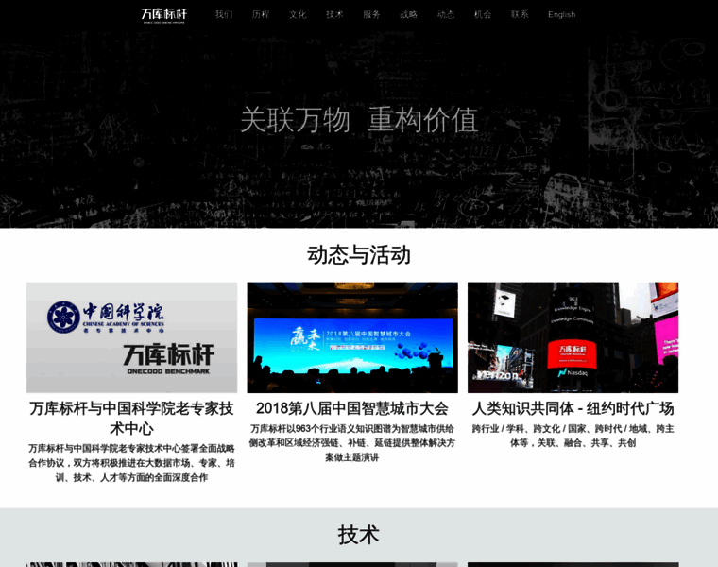Navigate to 动态 in the header
Image resolution: width=718 pixels, height=567 pixels.
pos(446,15)
